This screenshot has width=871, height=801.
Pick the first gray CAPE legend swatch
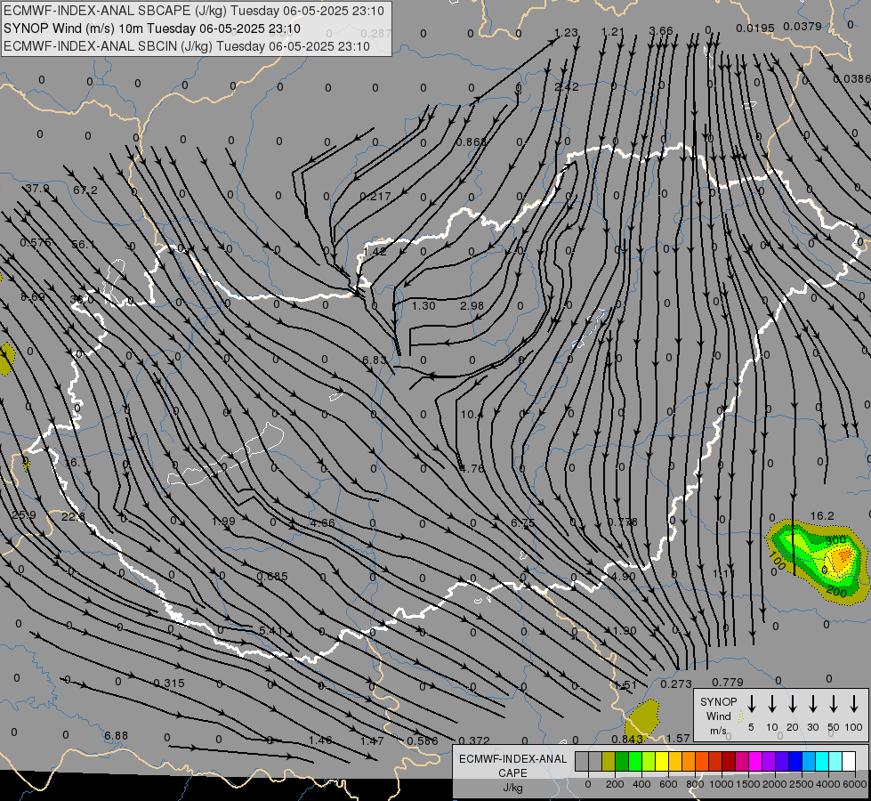(582, 762)
